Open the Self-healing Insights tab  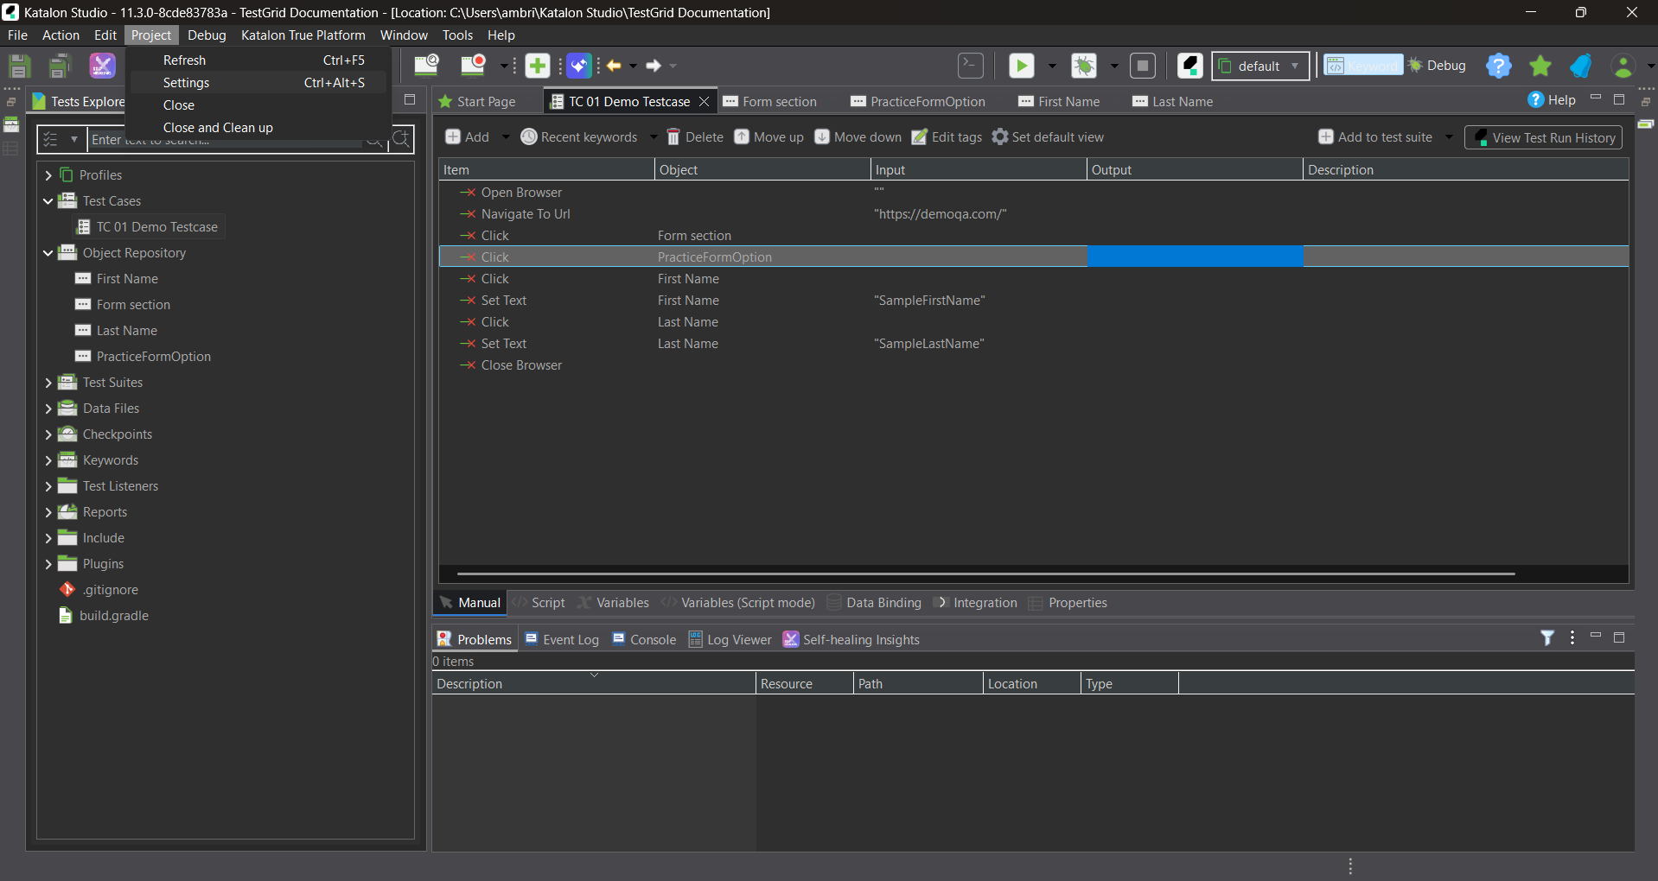coord(851,640)
